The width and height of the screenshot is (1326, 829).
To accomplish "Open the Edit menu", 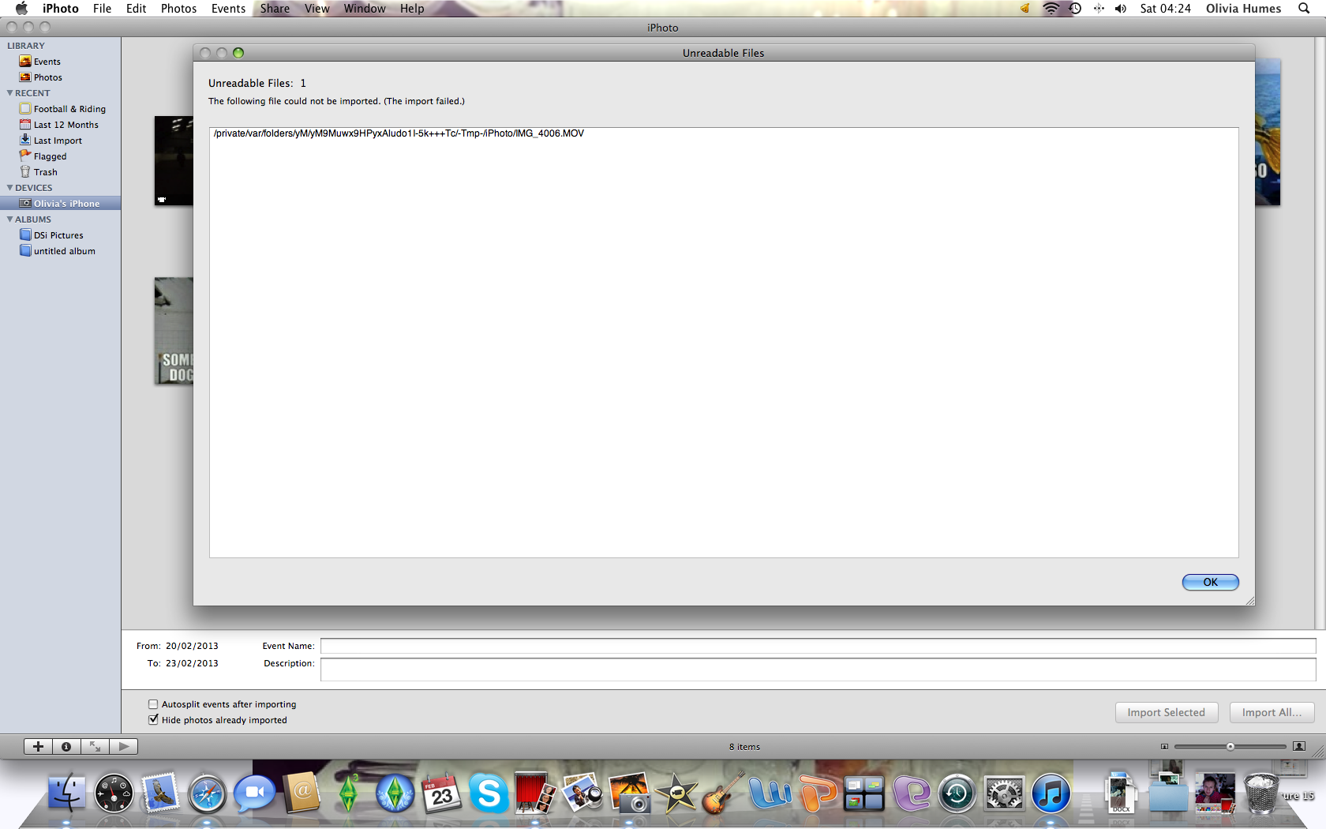I will click(x=136, y=9).
